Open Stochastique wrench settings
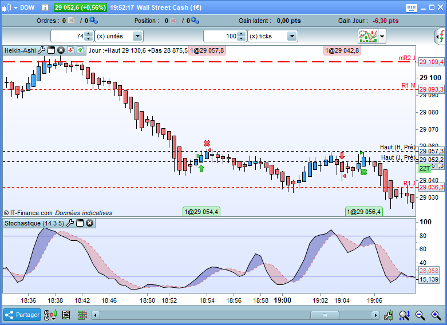 click(70, 223)
